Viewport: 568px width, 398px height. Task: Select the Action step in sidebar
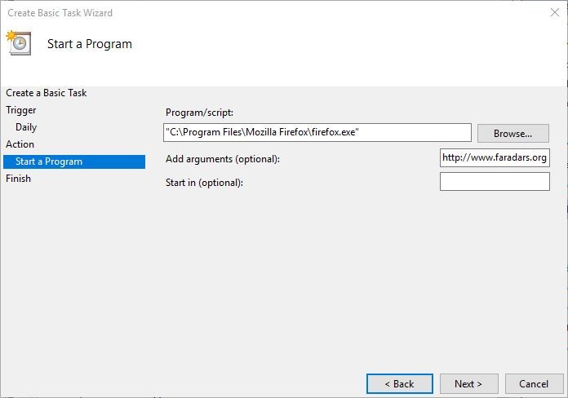pos(20,144)
